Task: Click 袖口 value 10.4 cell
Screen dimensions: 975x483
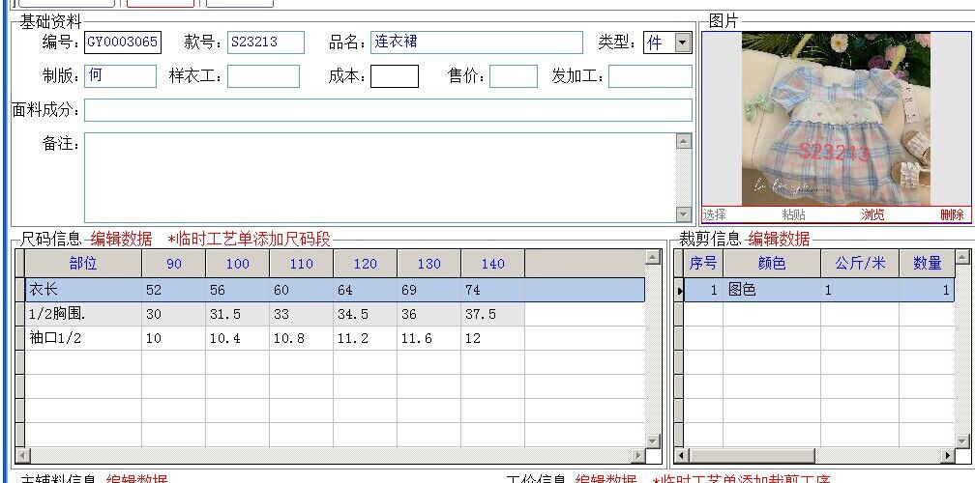Action: pos(238,338)
